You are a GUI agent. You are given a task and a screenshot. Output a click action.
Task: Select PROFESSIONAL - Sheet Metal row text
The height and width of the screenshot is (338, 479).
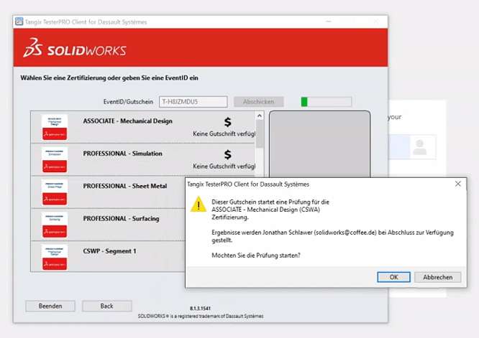[x=125, y=186]
